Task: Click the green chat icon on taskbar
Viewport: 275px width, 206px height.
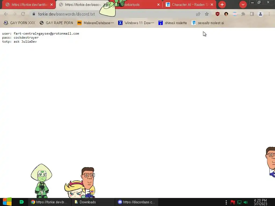Action: [21, 202]
